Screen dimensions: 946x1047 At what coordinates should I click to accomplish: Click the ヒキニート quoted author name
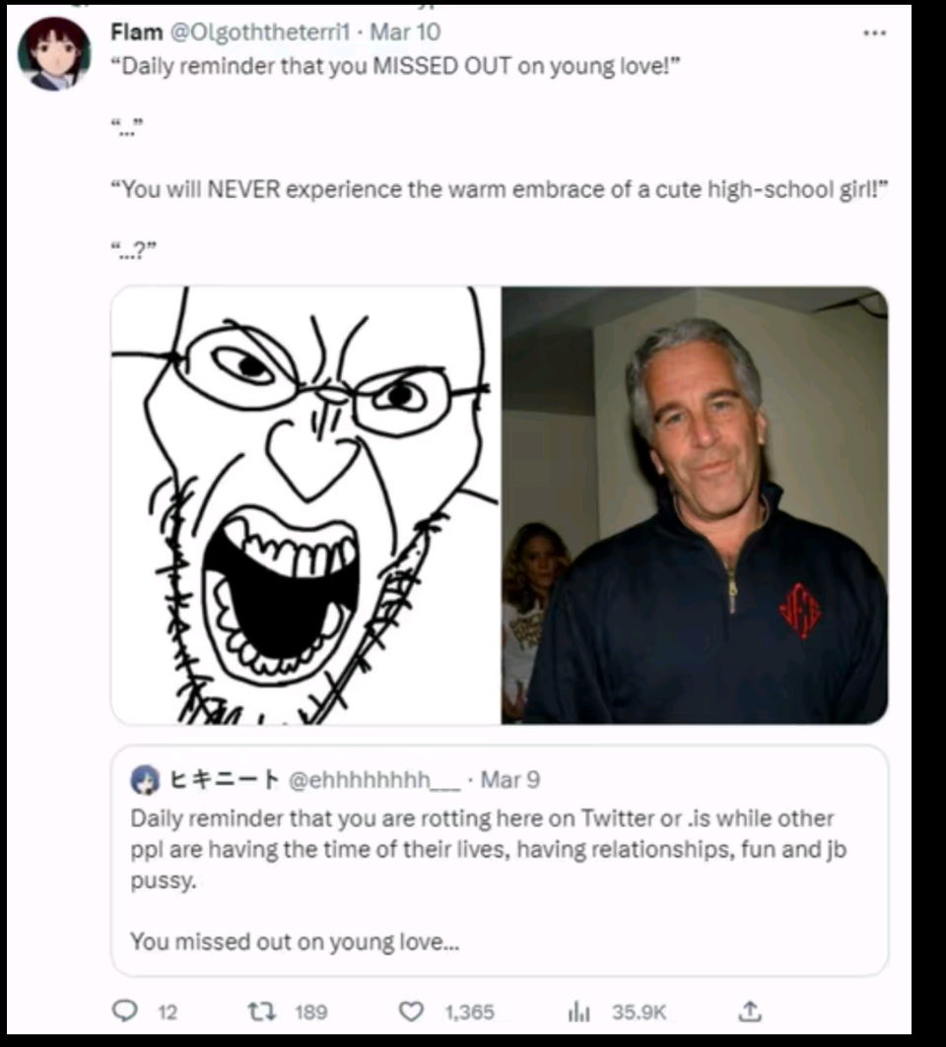pyautogui.click(x=224, y=780)
